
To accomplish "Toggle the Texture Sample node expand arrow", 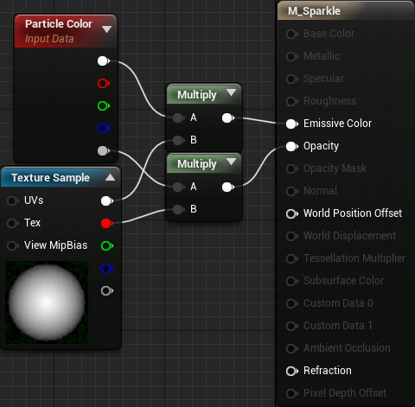I will (110, 177).
